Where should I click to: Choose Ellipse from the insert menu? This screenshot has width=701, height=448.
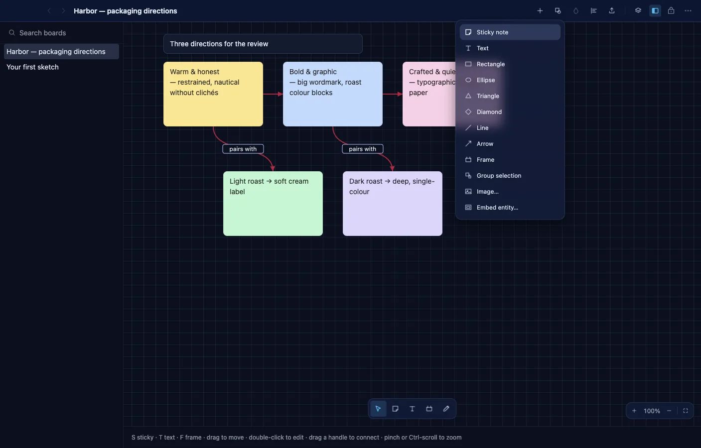pos(510,80)
